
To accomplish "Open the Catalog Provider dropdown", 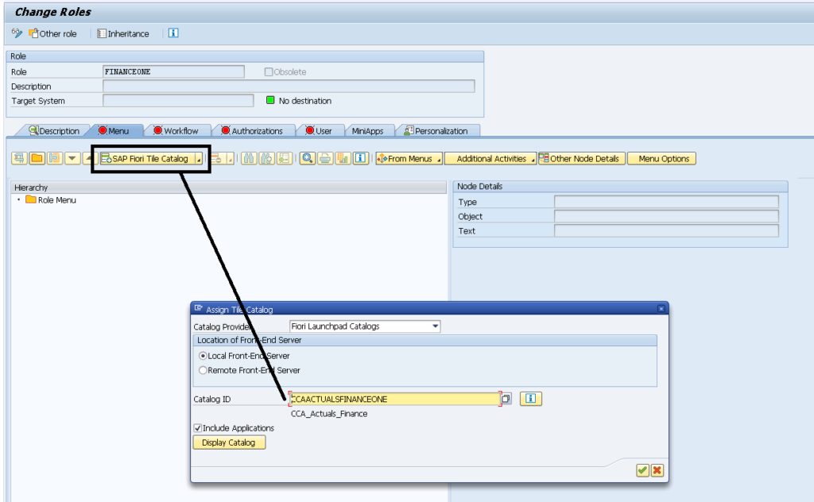I will point(434,326).
